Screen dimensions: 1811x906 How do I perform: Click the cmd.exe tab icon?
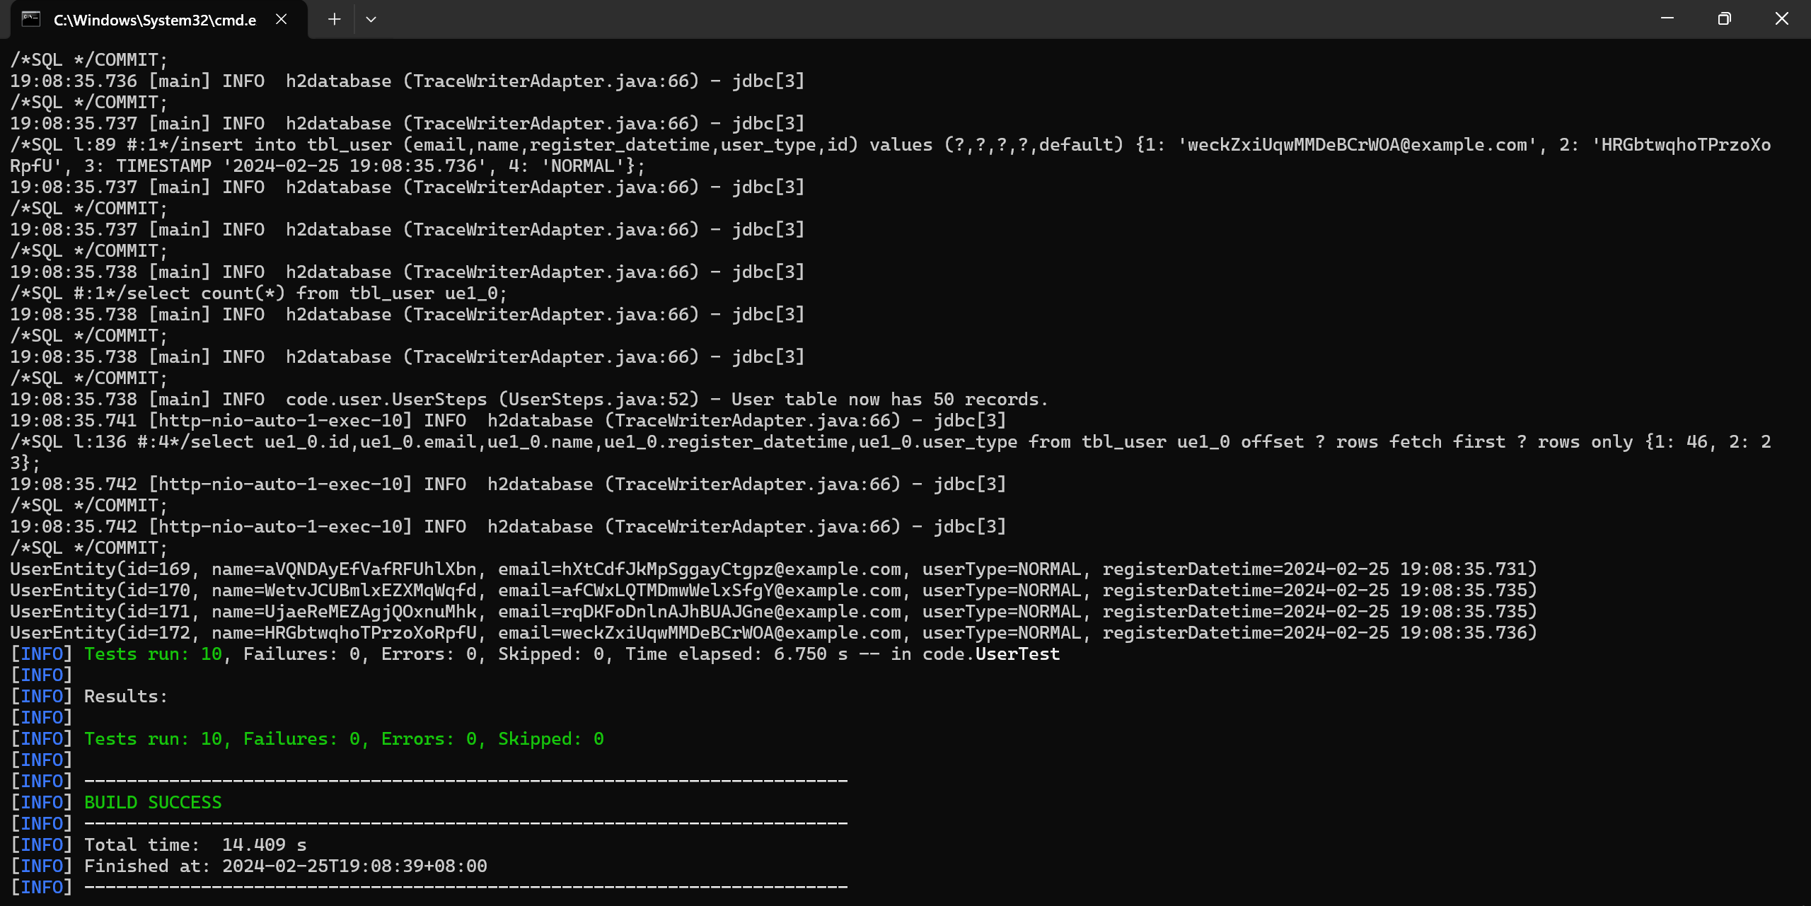tap(31, 19)
